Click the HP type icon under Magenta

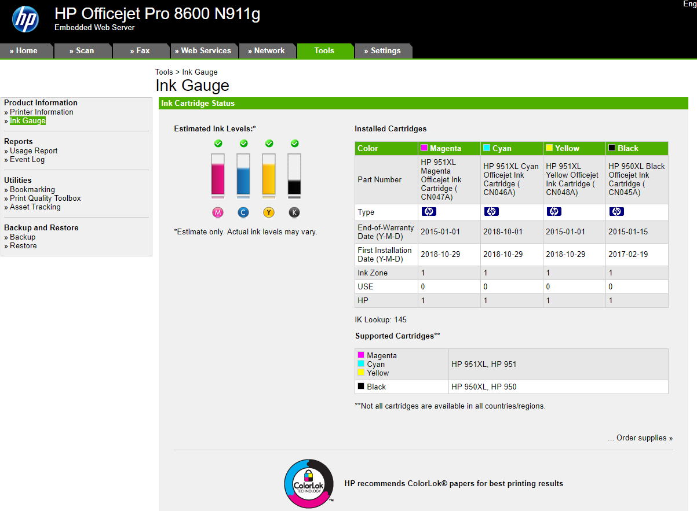tap(429, 212)
